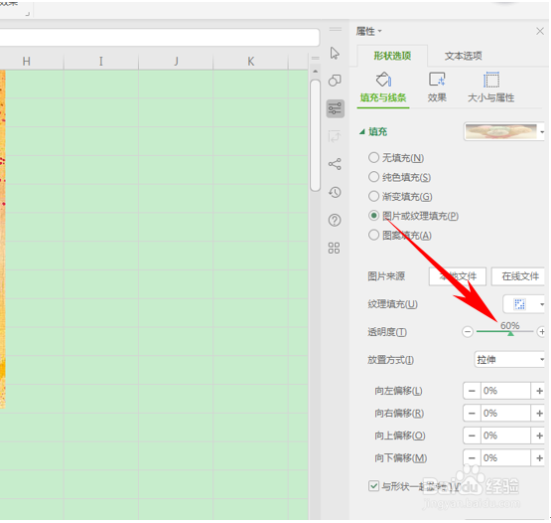Decrease left offset (向左偏移) value

point(472,391)
